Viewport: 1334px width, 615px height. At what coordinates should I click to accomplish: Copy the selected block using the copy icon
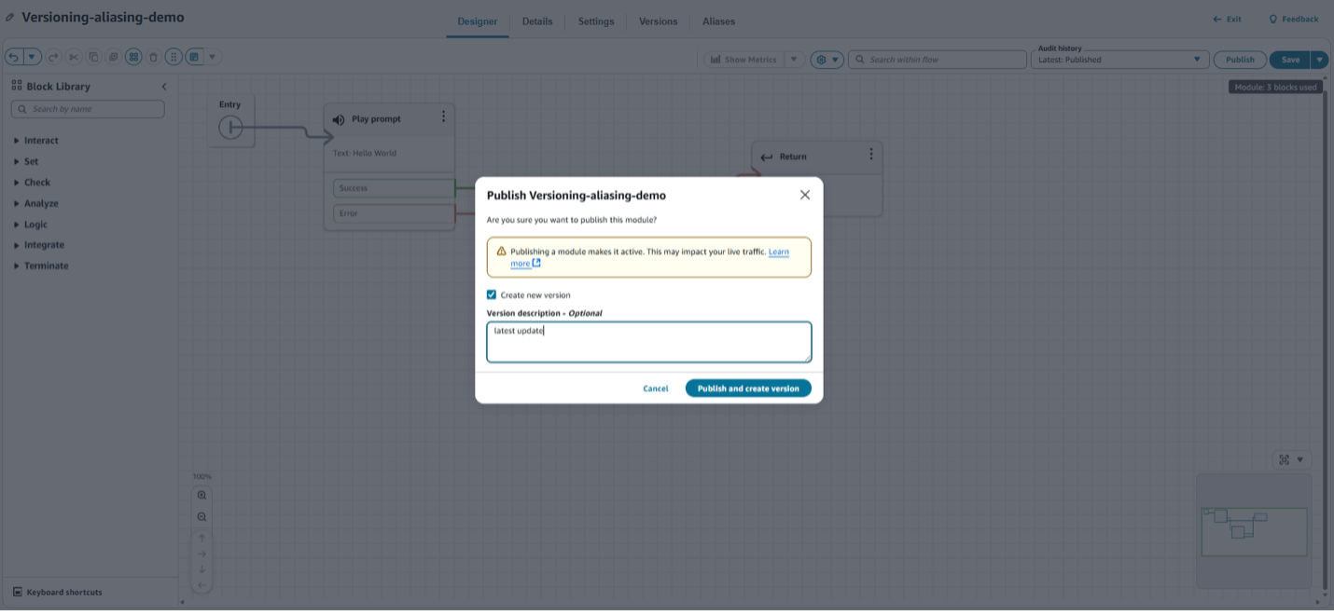(x=94, y=56)
